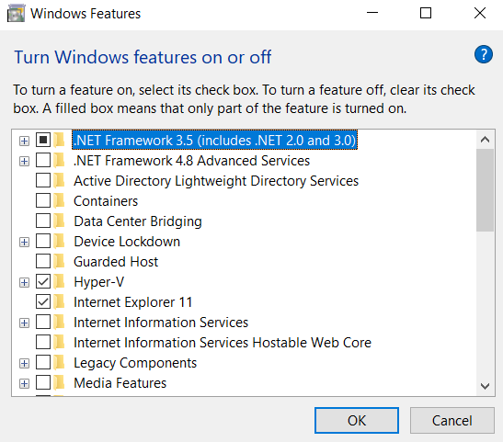Confirm changes with the OK button

tap(357, 420)
